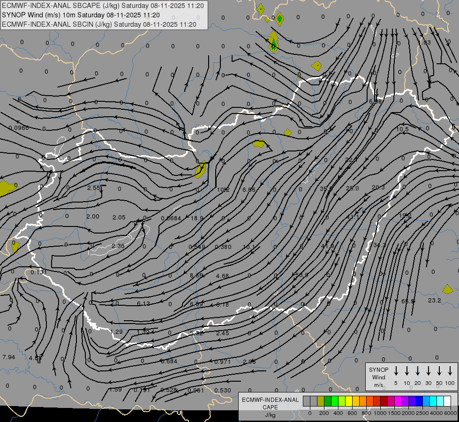This screenshot has height=422, width=459.
Task: Select the olive swatch in the CAPE legend
Action: point(321,401)
